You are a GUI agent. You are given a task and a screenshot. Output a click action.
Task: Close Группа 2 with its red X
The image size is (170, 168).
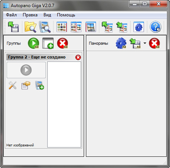(78, 57)
